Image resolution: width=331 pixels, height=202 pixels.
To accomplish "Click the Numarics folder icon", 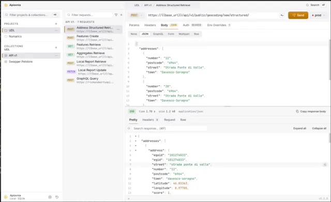I will pyautogui.click(x=6, y=37).
